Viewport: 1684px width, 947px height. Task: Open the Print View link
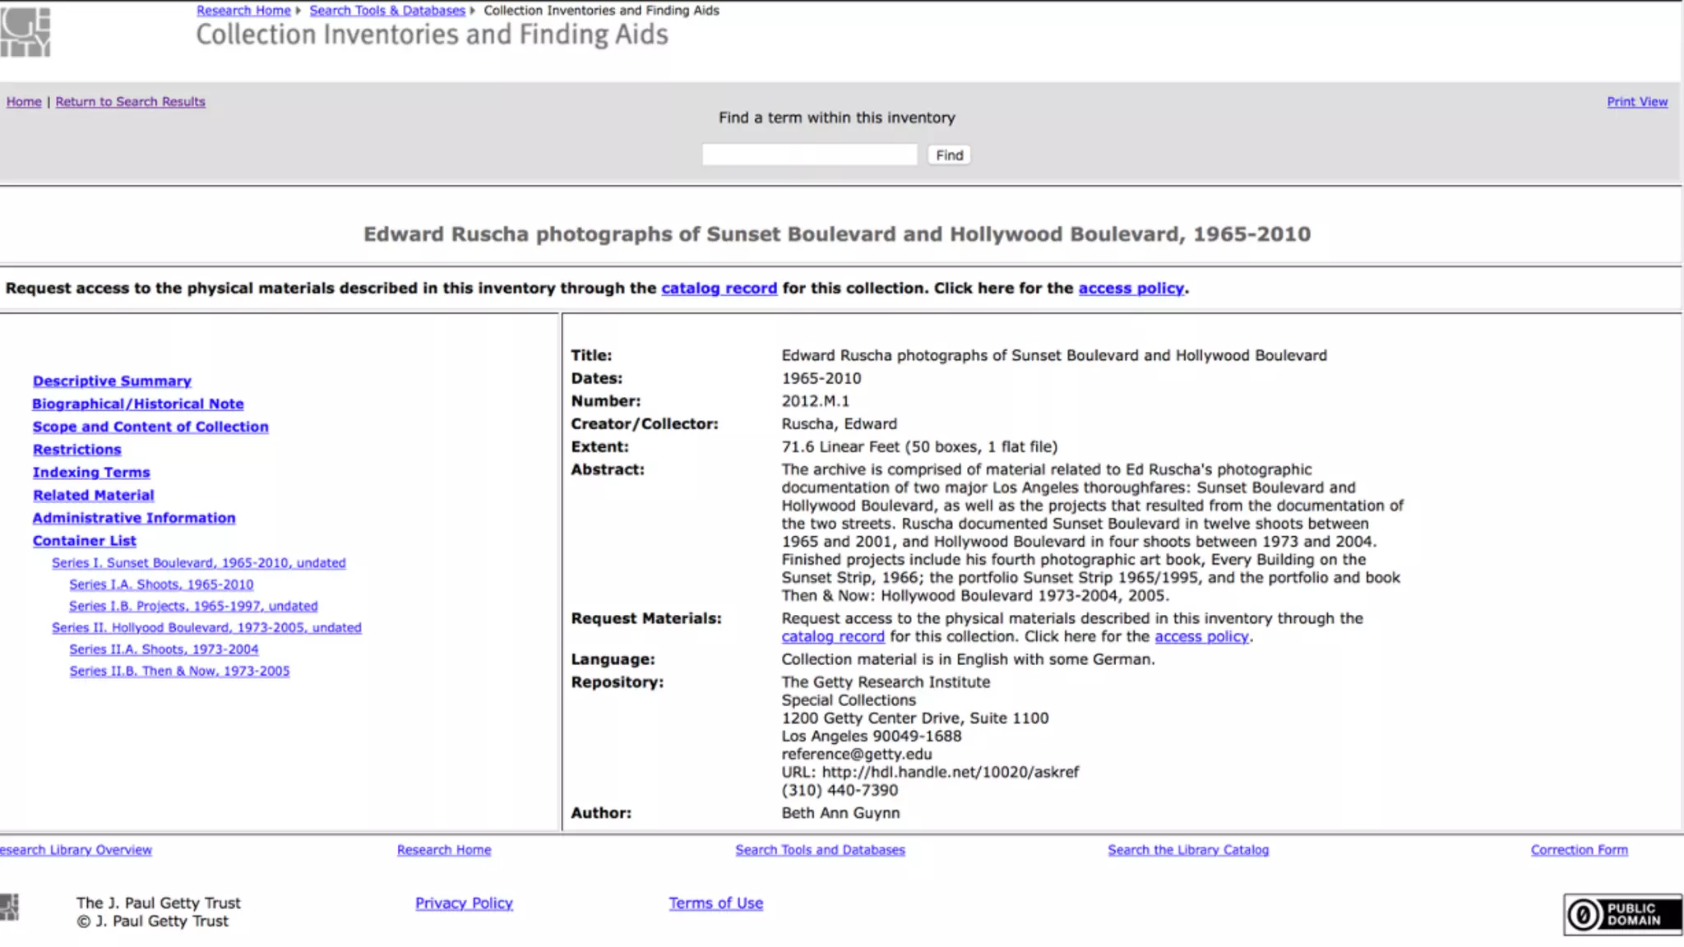point(1636,102)
